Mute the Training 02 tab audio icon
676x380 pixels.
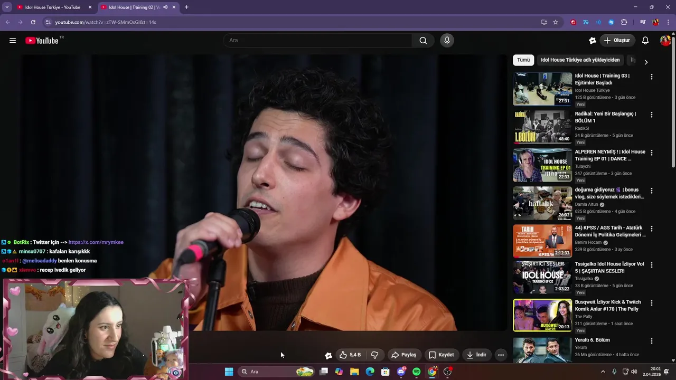pyautogui.click(x=165, y=7)
